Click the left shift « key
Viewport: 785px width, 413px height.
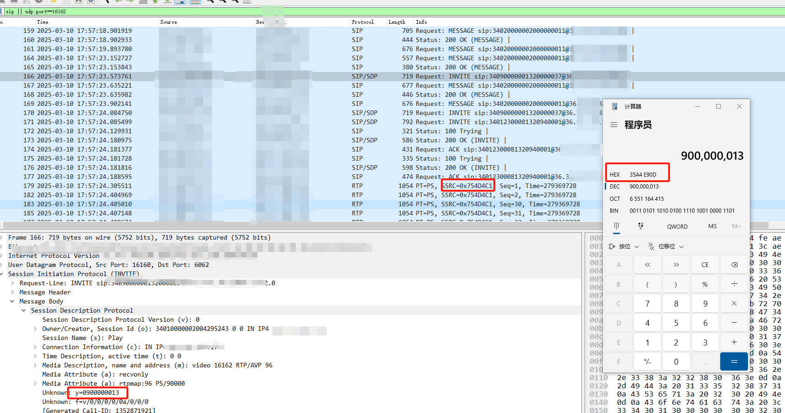click(x=647, y=265)
